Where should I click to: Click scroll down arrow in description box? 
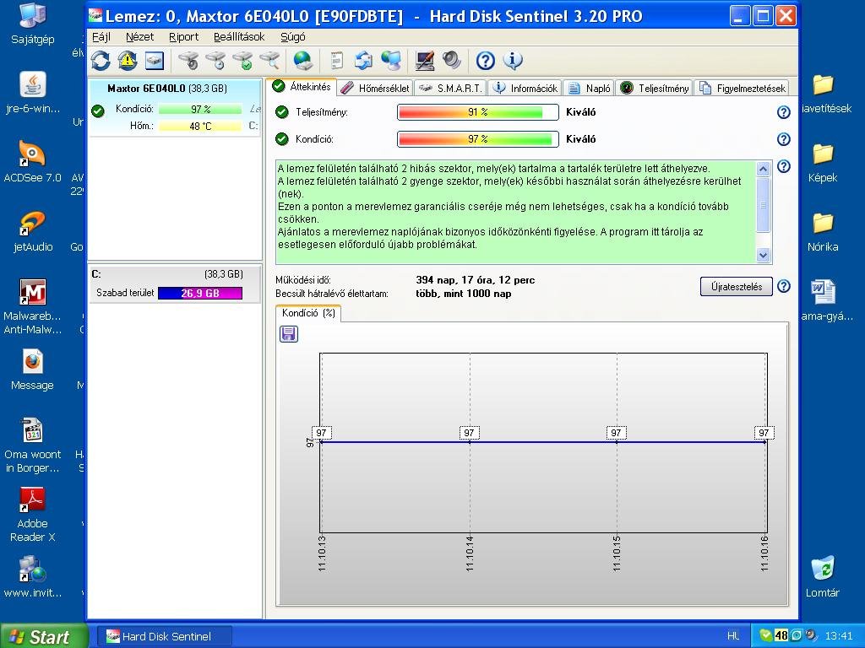(x=764, y=255)
